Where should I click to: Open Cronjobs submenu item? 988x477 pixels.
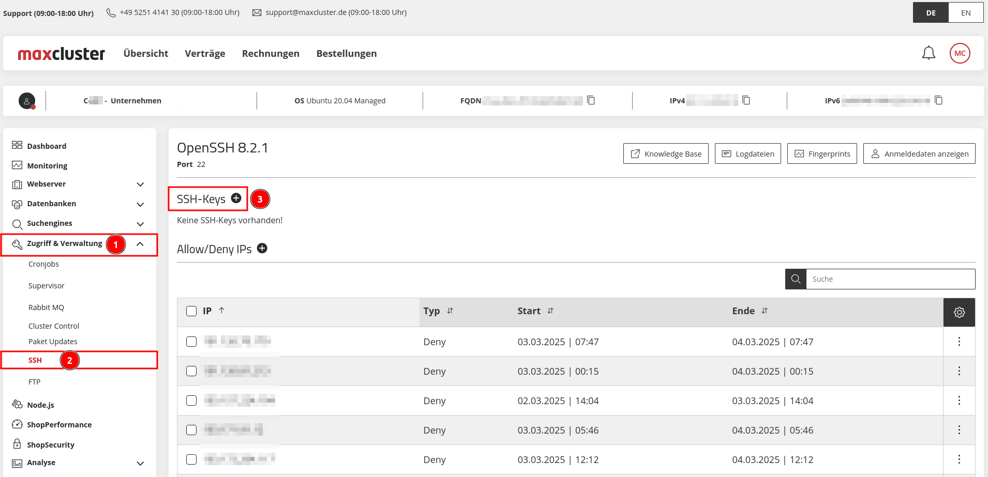pyautogui.click(x=43, y=264)
